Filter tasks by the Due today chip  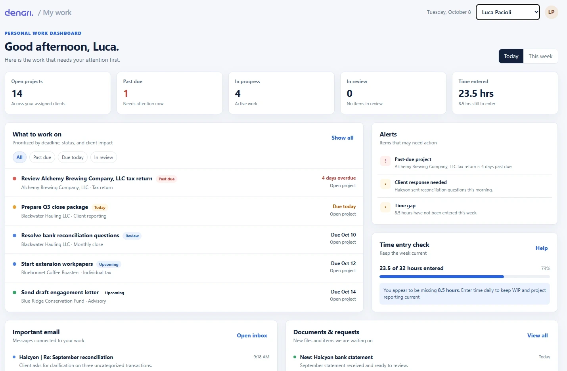[x=73, y=157]
